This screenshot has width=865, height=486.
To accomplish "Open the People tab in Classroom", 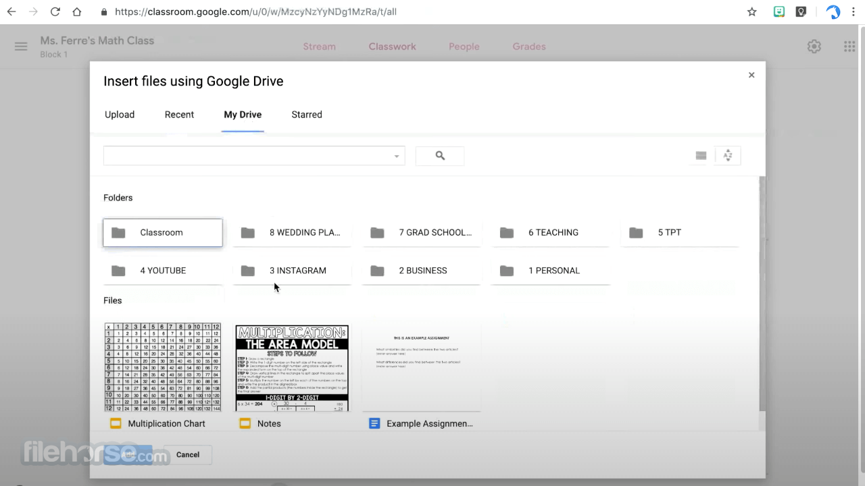I will 464,47.
